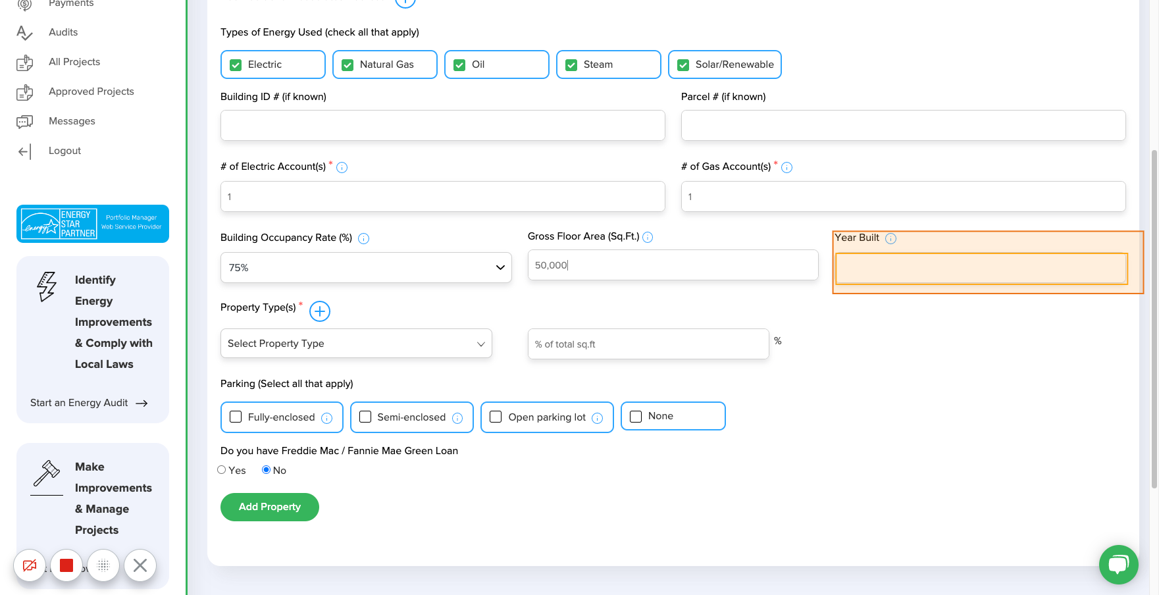Image resolution: width=1159 pixels, height=595 pixels.
Task: Click the lightning bolt energy icon
Action: pyautogui.click(x=47, y=287)
